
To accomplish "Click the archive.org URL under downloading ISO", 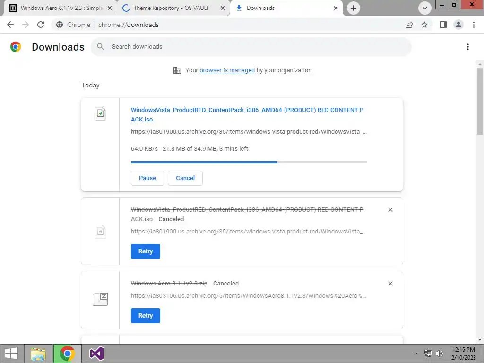I will click(x=249, y=132).
